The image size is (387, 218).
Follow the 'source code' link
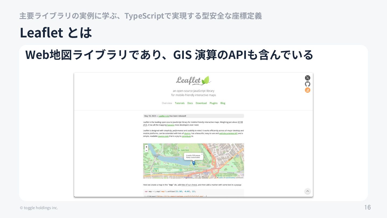click(x=163, y=136)
